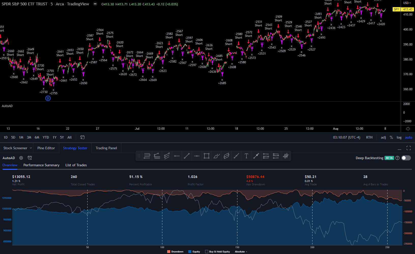This screenshot has width=415, height=254.
Task: Click the dividend D marker on chart
Action: click(48, 98)
